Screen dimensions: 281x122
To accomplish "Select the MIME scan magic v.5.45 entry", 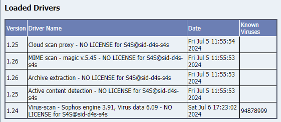I will (106, 61).
